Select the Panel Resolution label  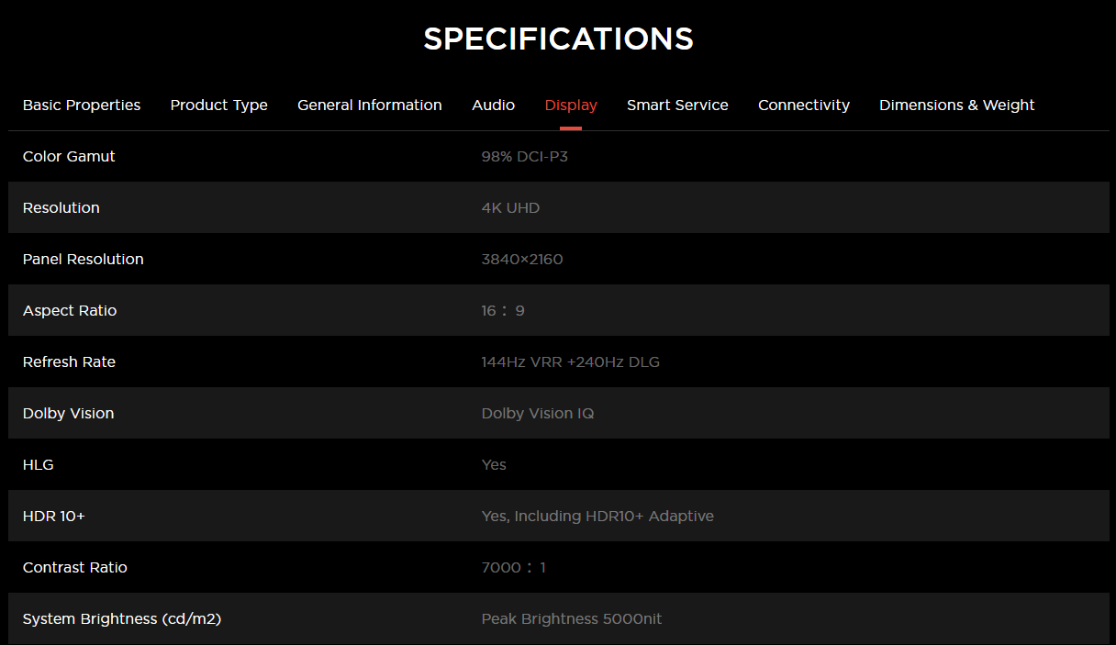pos(83,260)
